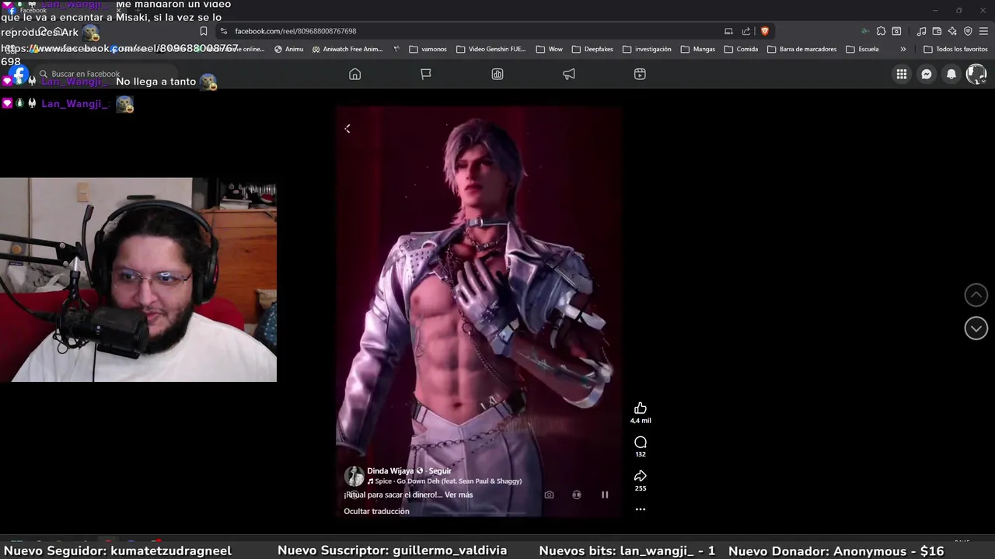Screen dimensions: 995x559
Task: Open the Mangas bookmarks folder
Action: point(698,49)
